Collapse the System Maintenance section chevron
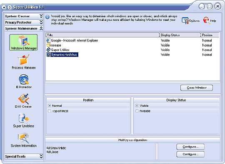 click(41, 29)
